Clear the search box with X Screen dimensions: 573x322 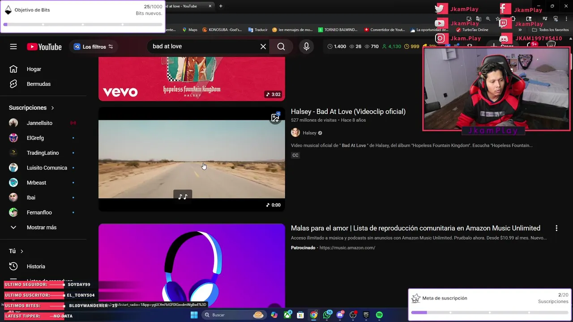[x=263, y=47]
